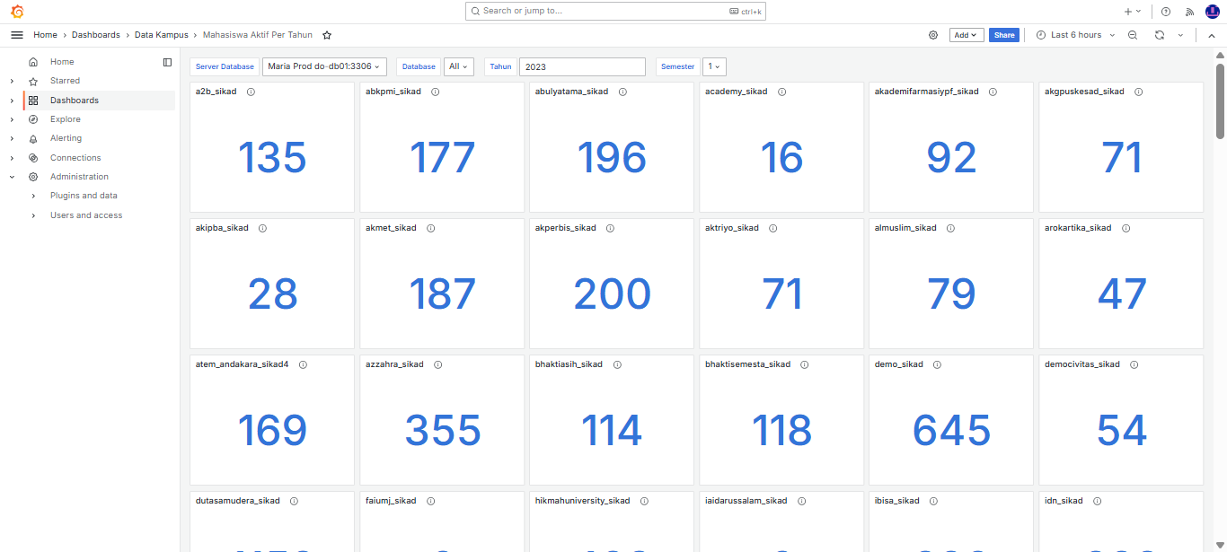1227x552 pixels.
Task: Click info icon on a2b_sikad panel
Action: click(251, 92)
